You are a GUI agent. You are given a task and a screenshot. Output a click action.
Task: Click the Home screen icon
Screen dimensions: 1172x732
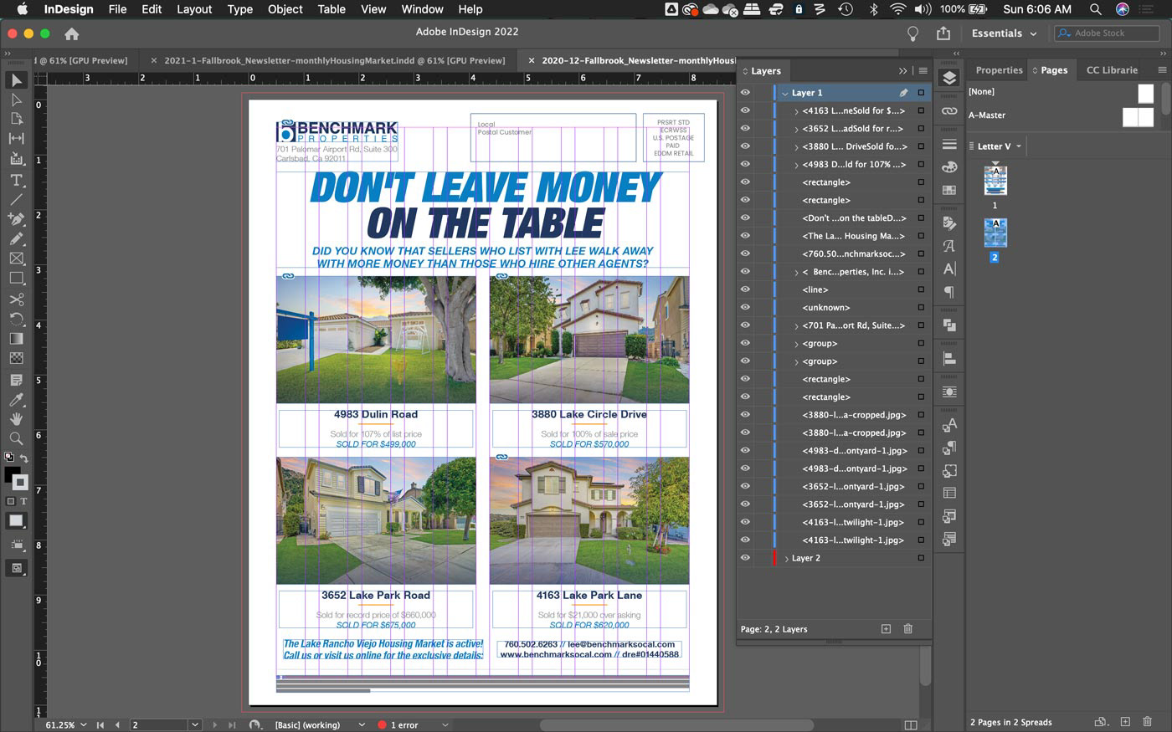coord(72,33)
